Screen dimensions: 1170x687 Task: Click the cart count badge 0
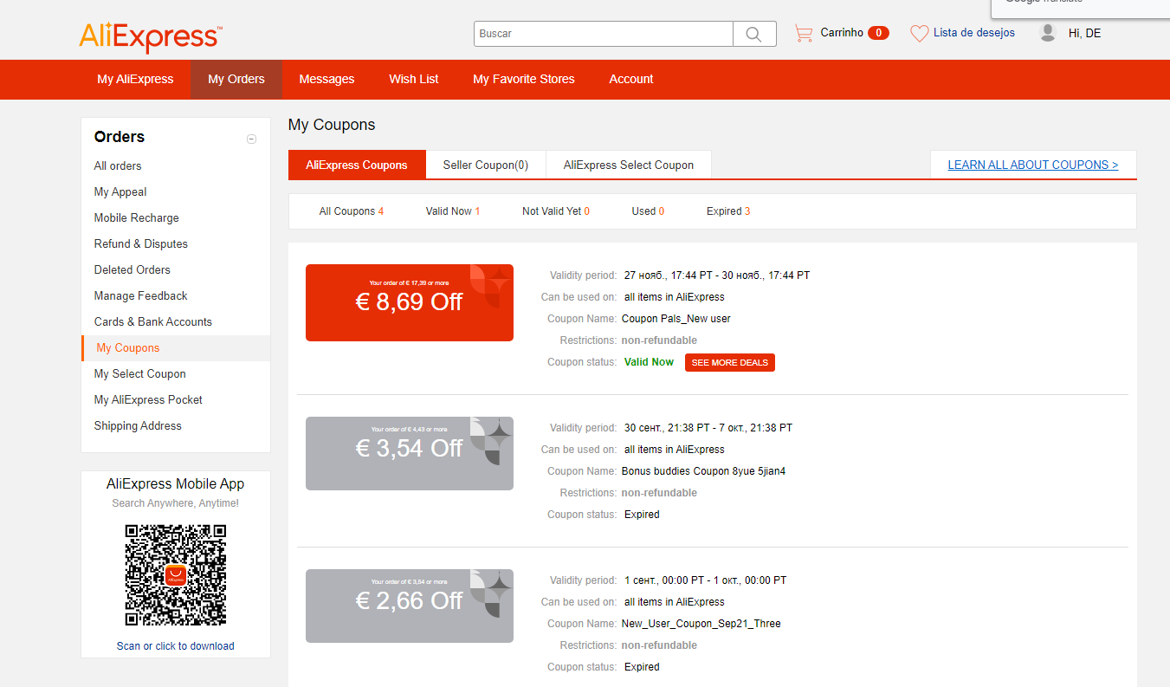tap(878, 33)
